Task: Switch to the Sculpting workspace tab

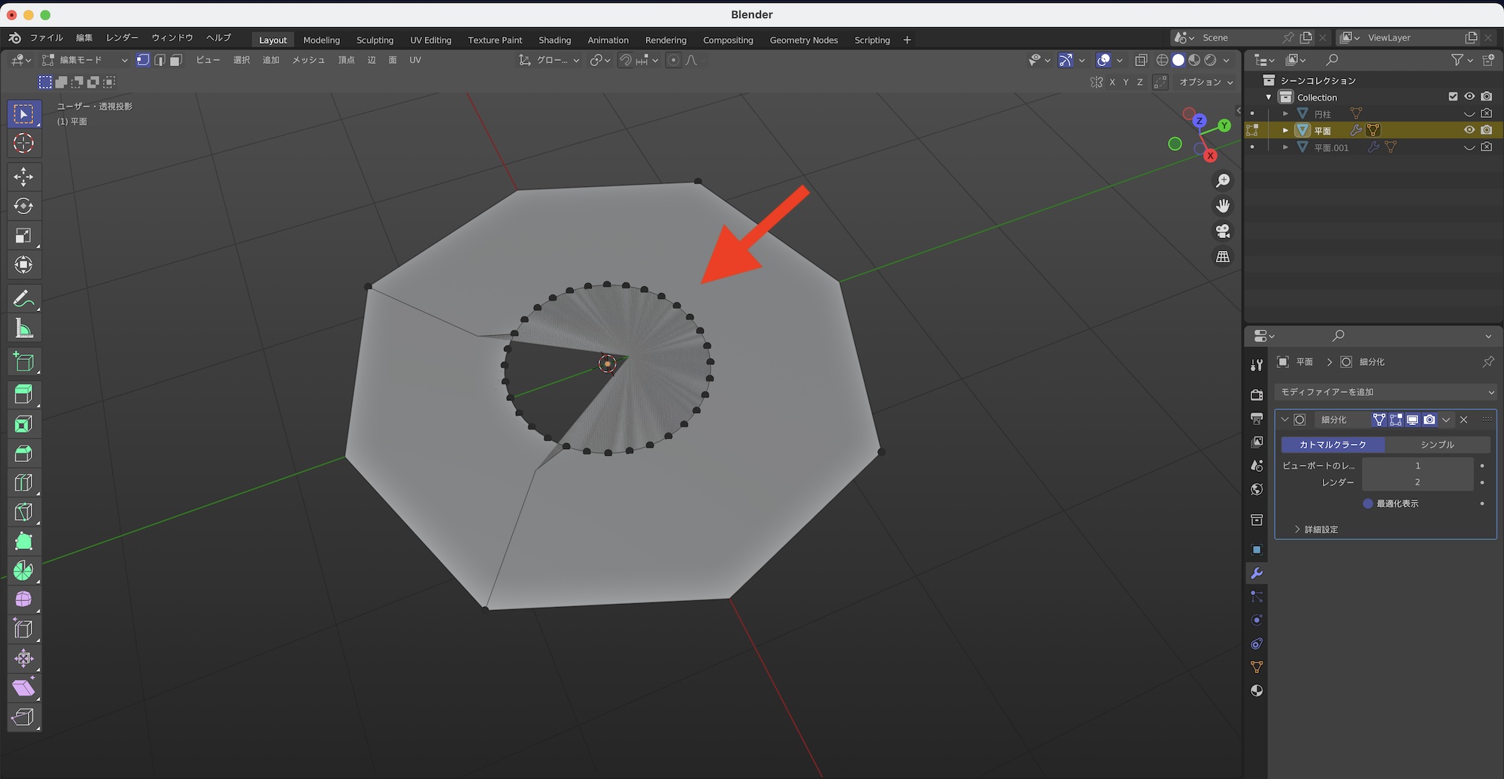Action: [374, 40]
